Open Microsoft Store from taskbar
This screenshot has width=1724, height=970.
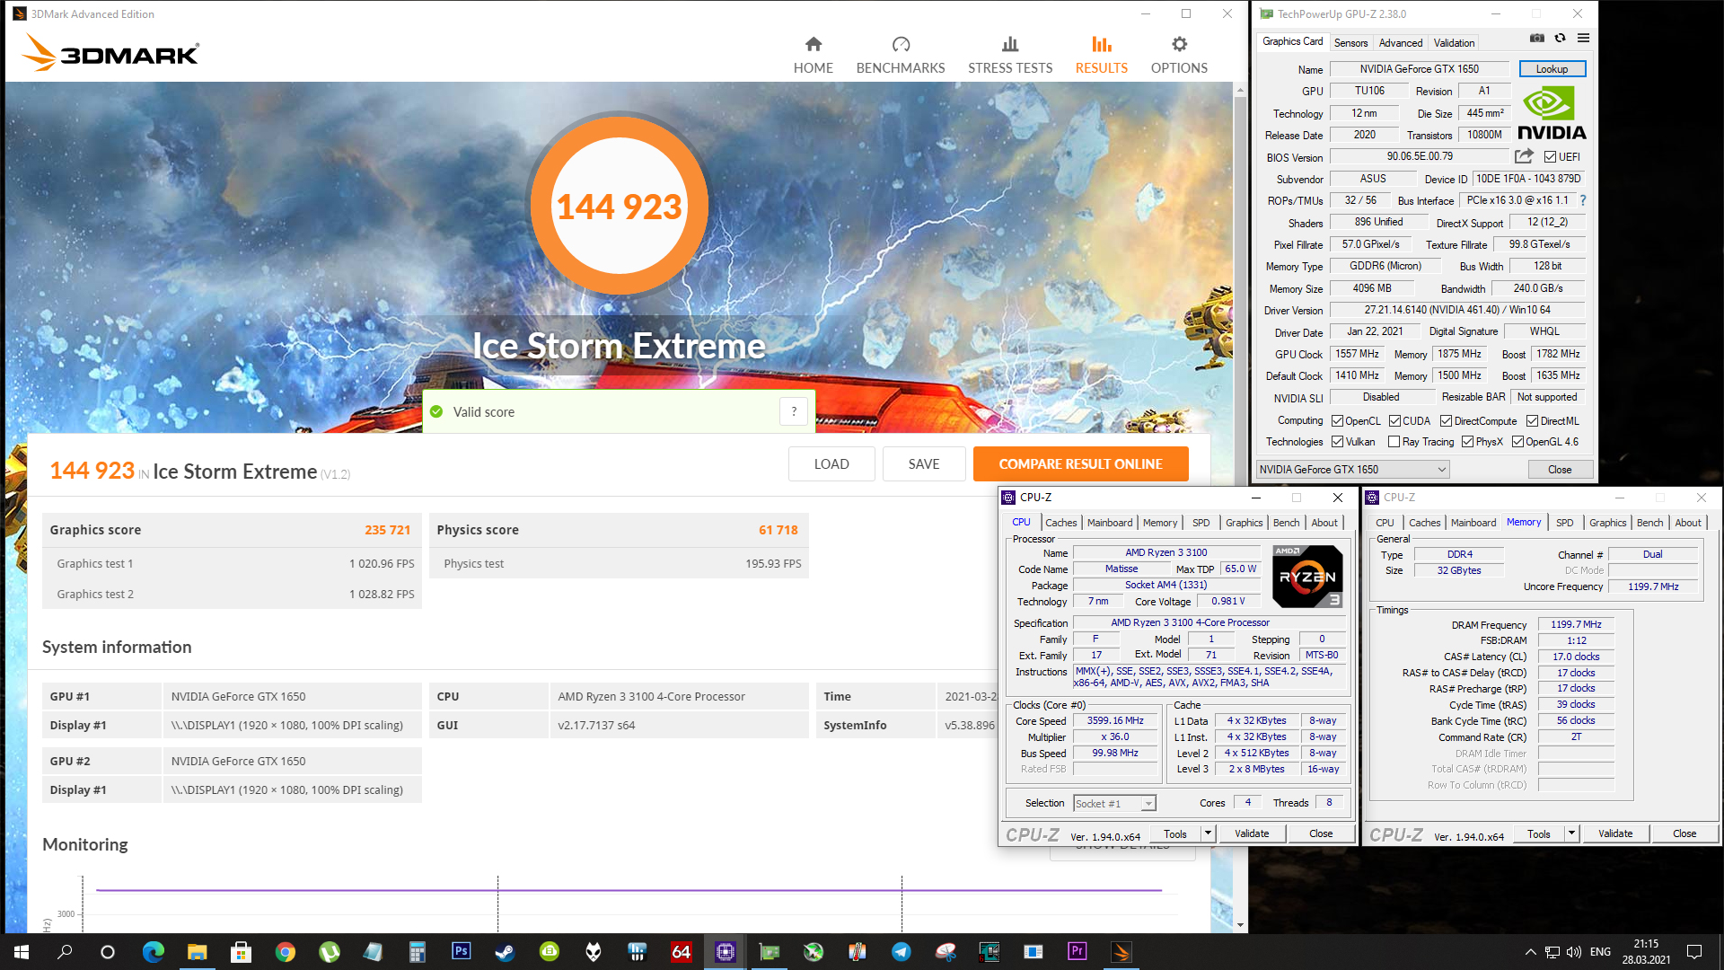click(x=242, y=952)
